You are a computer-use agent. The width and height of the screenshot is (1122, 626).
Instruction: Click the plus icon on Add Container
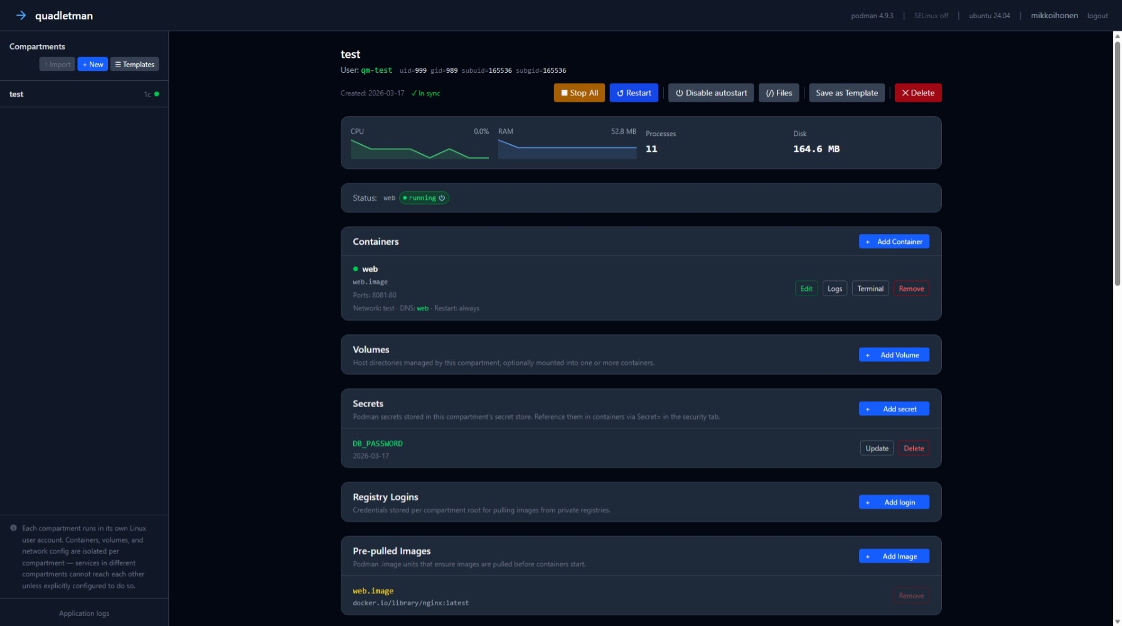pos(868,241)
